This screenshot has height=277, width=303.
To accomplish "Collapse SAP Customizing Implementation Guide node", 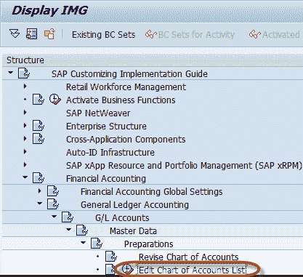I will tap(10, 72).
